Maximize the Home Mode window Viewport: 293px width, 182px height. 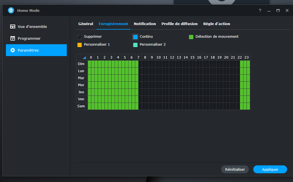click(278, 10)
